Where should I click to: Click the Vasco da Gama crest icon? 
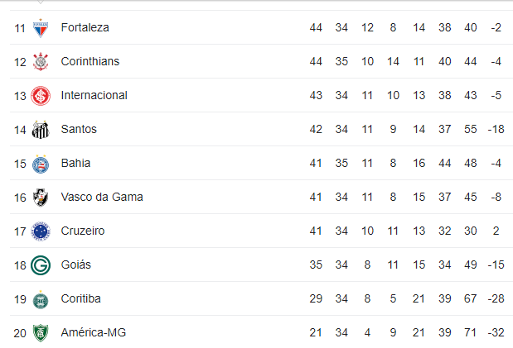(40, 198)
